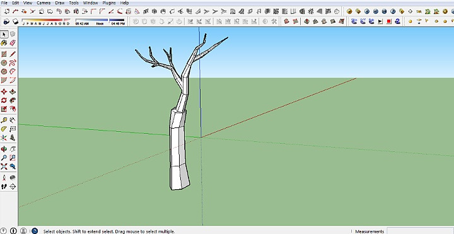Click the black play arrow icon
Screen dimensions: 454x234
point(380,21)
